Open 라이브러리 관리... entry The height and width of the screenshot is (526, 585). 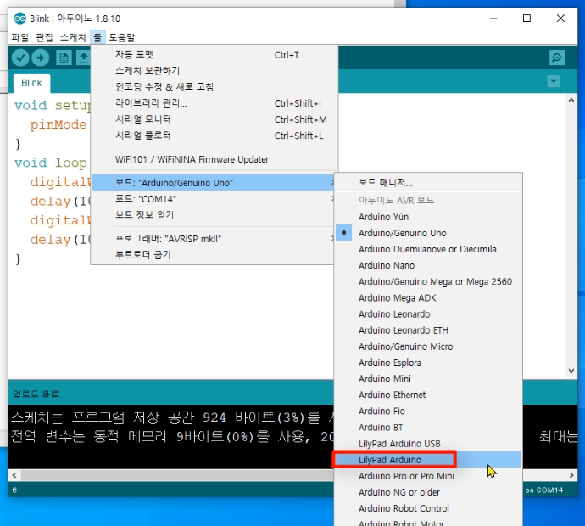(214, 103)
